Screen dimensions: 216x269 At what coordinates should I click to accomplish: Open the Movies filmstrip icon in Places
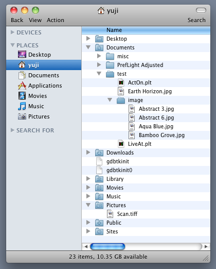[x=22, y=96]
